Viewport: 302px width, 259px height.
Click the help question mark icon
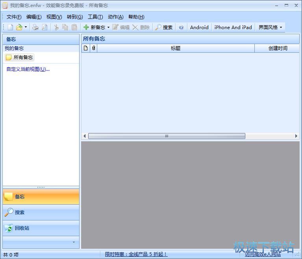coord(181,27)
